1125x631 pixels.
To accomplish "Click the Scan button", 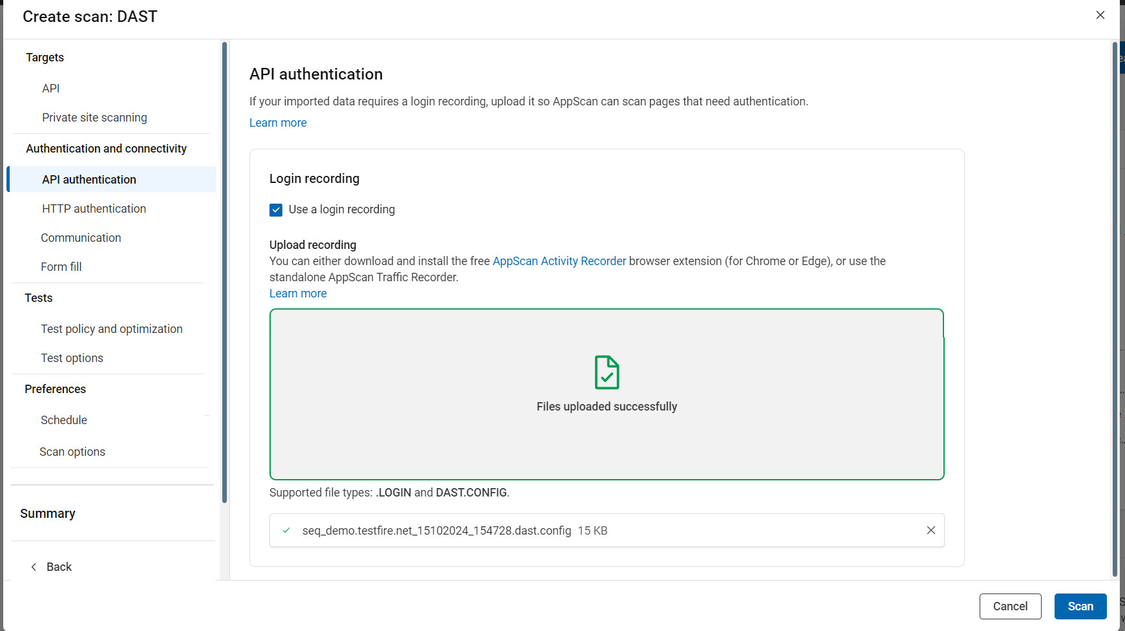I will click(x=1080, y=606).
